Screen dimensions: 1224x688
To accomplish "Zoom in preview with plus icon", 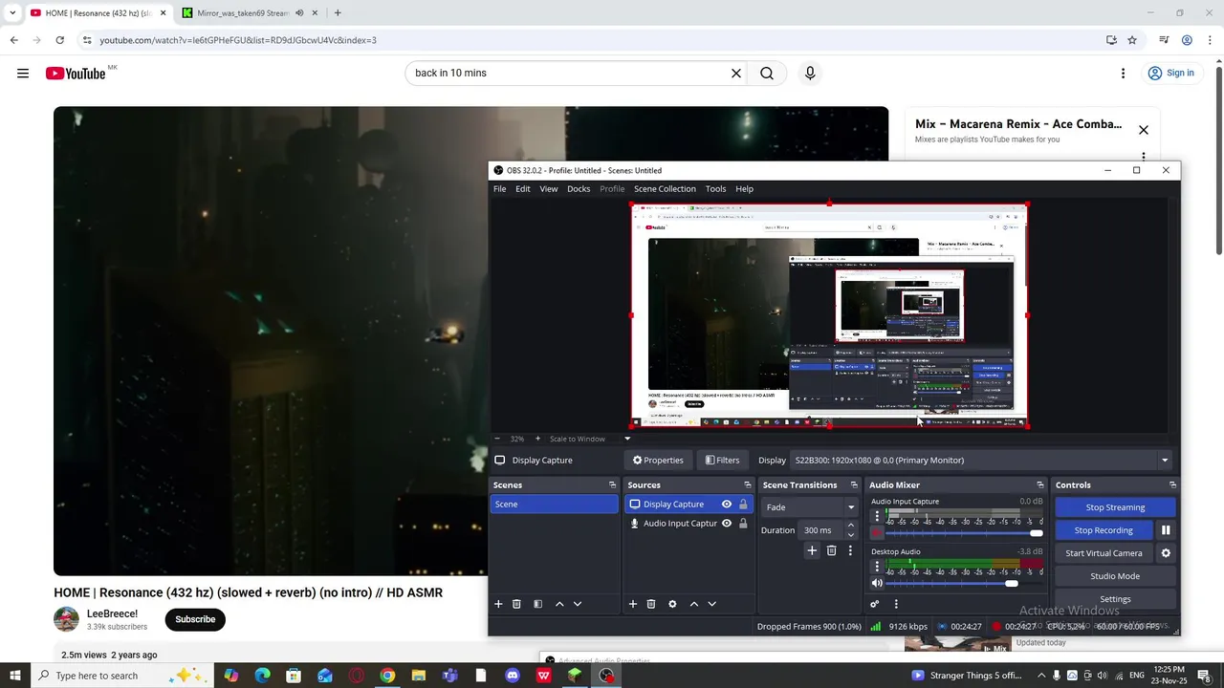I will [537, 439].
